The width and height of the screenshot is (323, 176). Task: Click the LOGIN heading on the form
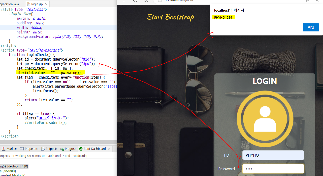(x=265, y=81)
